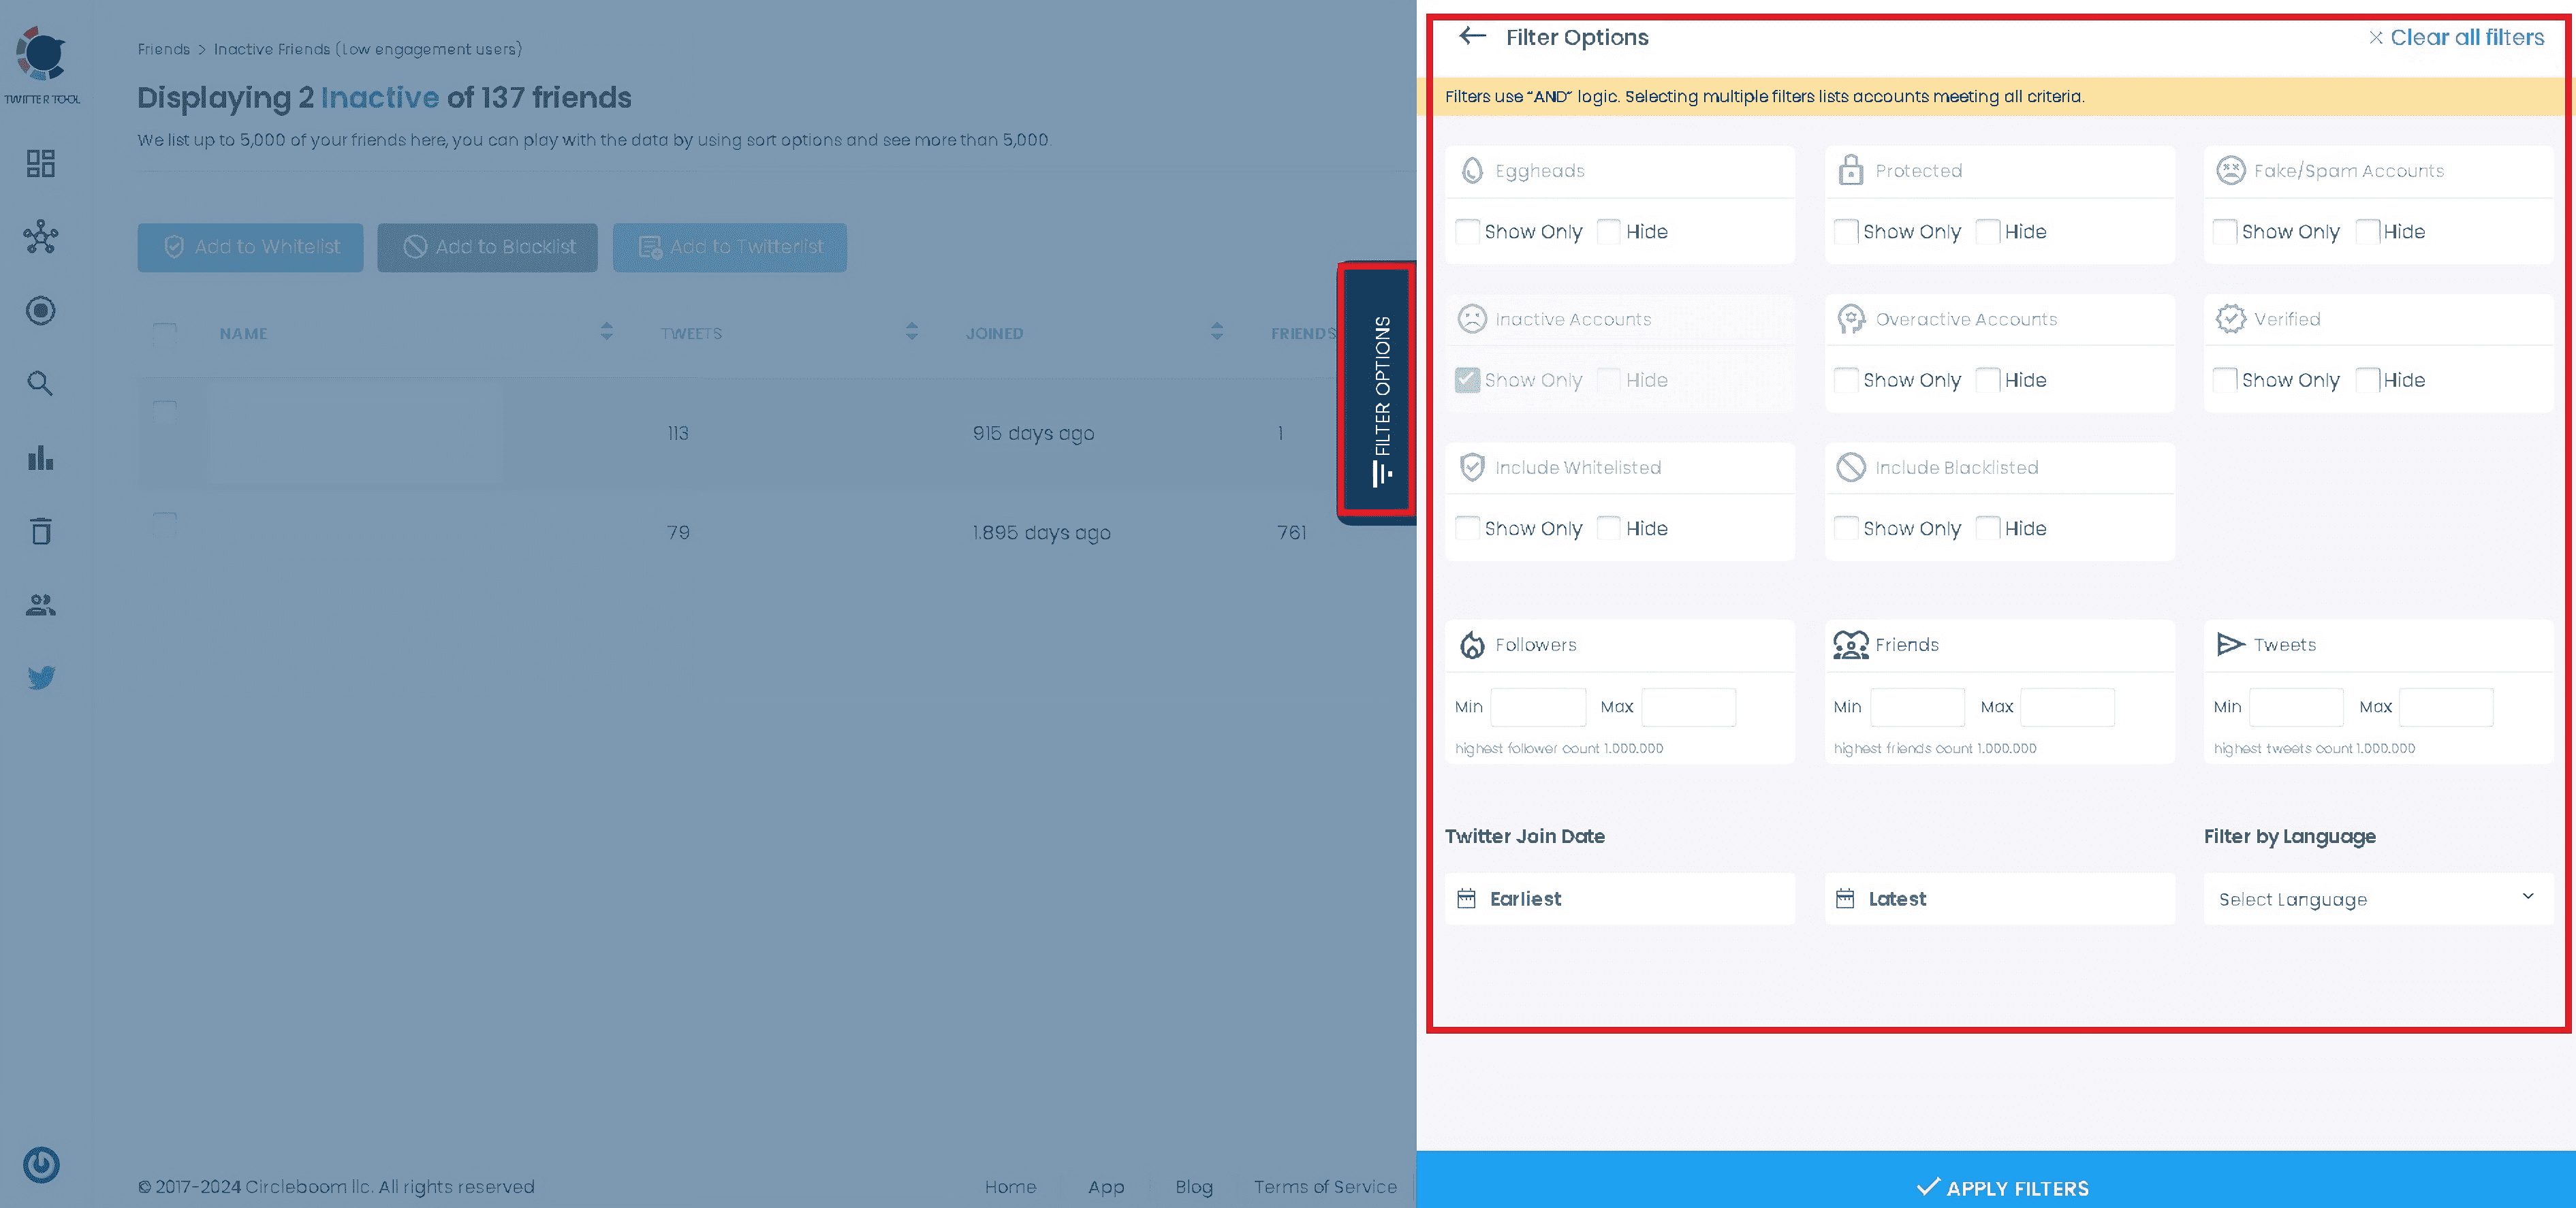The width and height of the screenshot is (2576, 1208).
Task: Sort table by the NAME column header
Action: (x=243, y=334)
